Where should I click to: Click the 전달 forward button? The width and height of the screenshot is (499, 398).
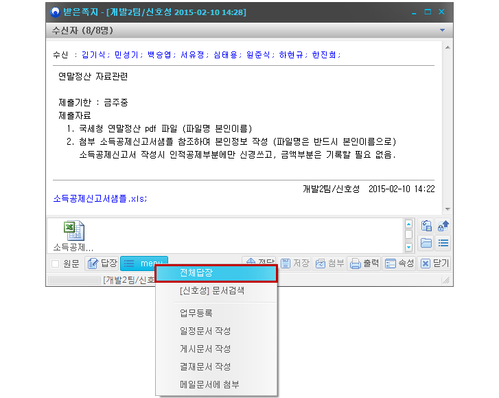tap(259, 261)
